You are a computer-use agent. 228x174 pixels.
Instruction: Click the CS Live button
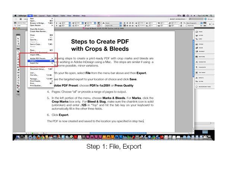209,19
